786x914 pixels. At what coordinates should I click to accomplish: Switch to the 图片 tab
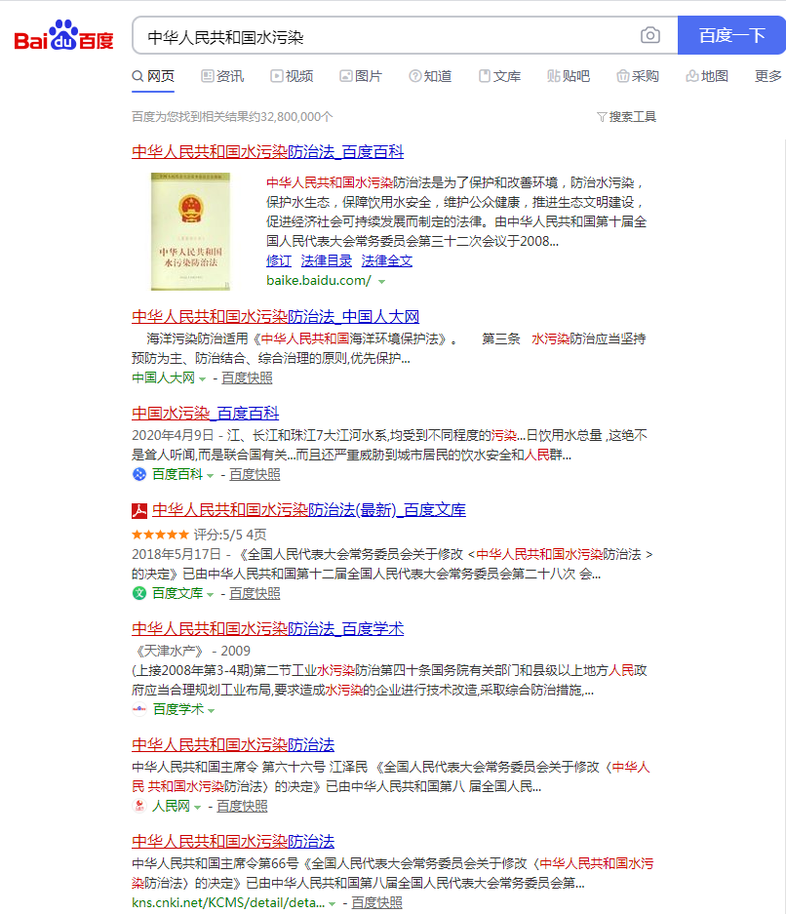tap(361, 76)
